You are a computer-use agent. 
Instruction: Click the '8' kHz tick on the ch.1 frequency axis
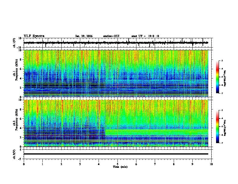tap(21, 60)
